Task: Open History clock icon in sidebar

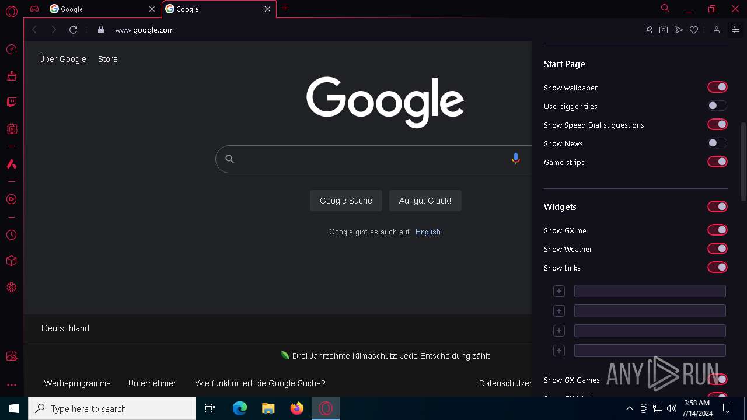Action: pos(11,235)
